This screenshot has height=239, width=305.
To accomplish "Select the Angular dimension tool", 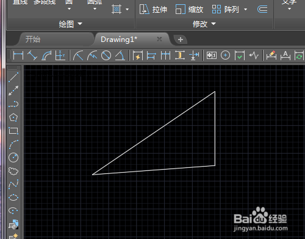I will pos(120,55).
